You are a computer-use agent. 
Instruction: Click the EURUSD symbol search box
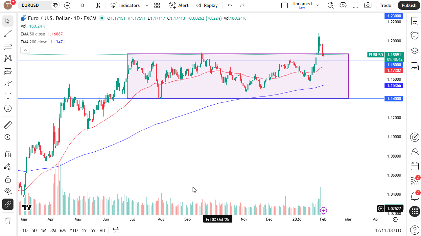(39, 5)
